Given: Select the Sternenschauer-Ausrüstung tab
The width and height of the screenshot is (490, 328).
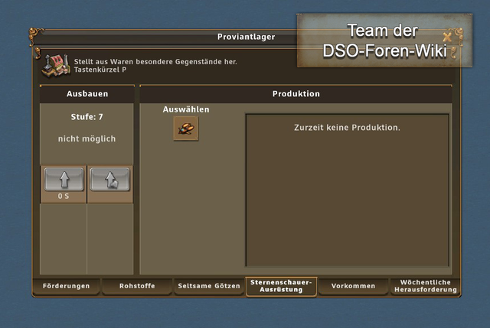Looking at the screenshot, I should tap(281, 286).
